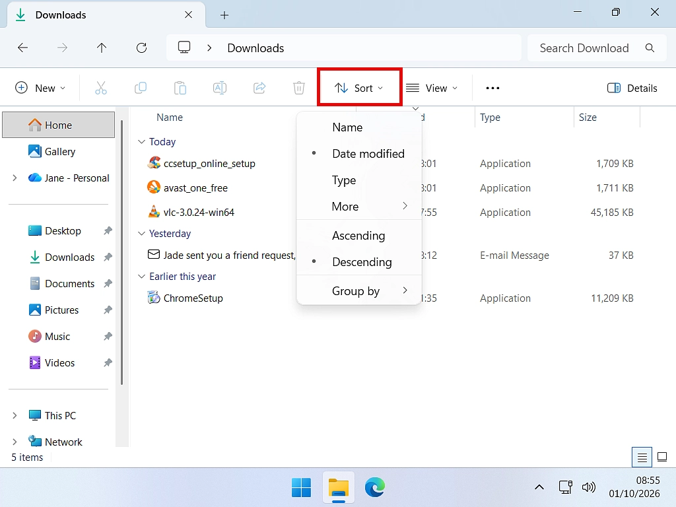This screenshot has width=676, height=507.
Task: Expand This PC tree node
Action: pyautogui.click(x=15, y=416)
